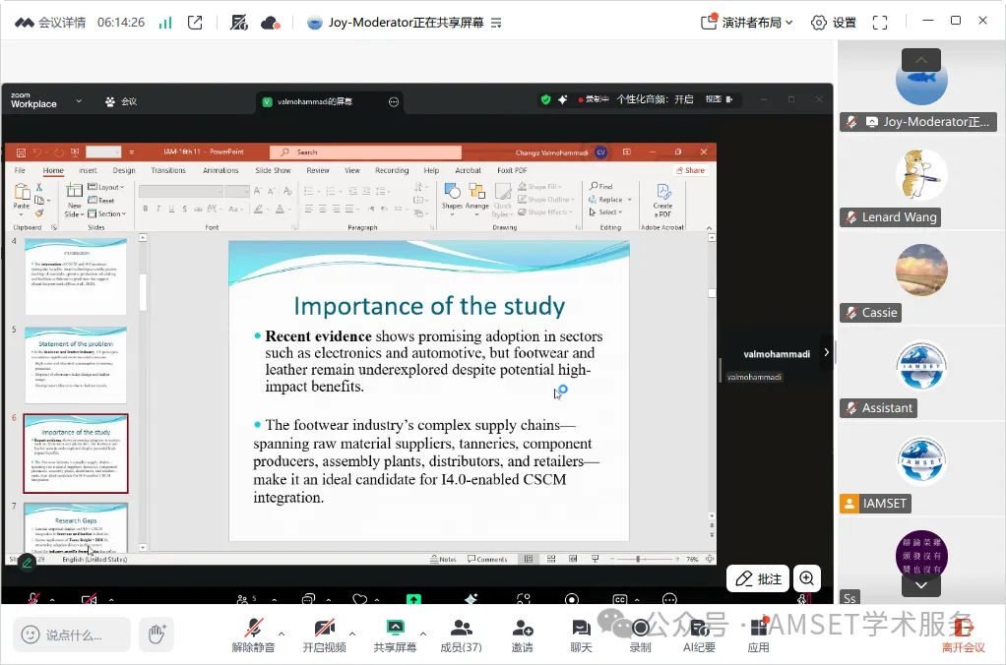
Task: Click PowerPoint Save icon in title bar
Action: click(x=21, y=152)
